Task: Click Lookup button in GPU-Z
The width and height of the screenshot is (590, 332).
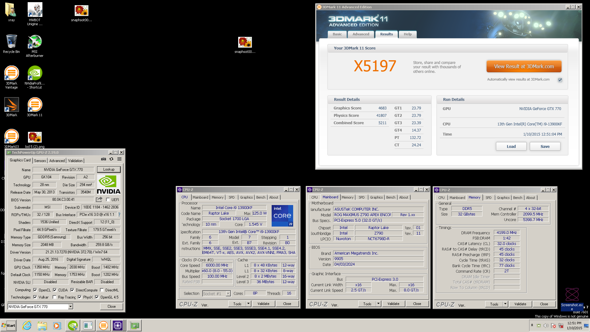Action: pyautogui.click(x=109, y=169)
